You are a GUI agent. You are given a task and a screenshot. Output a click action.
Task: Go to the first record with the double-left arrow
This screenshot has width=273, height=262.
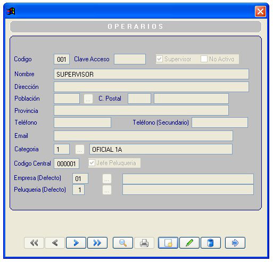pyautogui.click(x=34, y=243)
